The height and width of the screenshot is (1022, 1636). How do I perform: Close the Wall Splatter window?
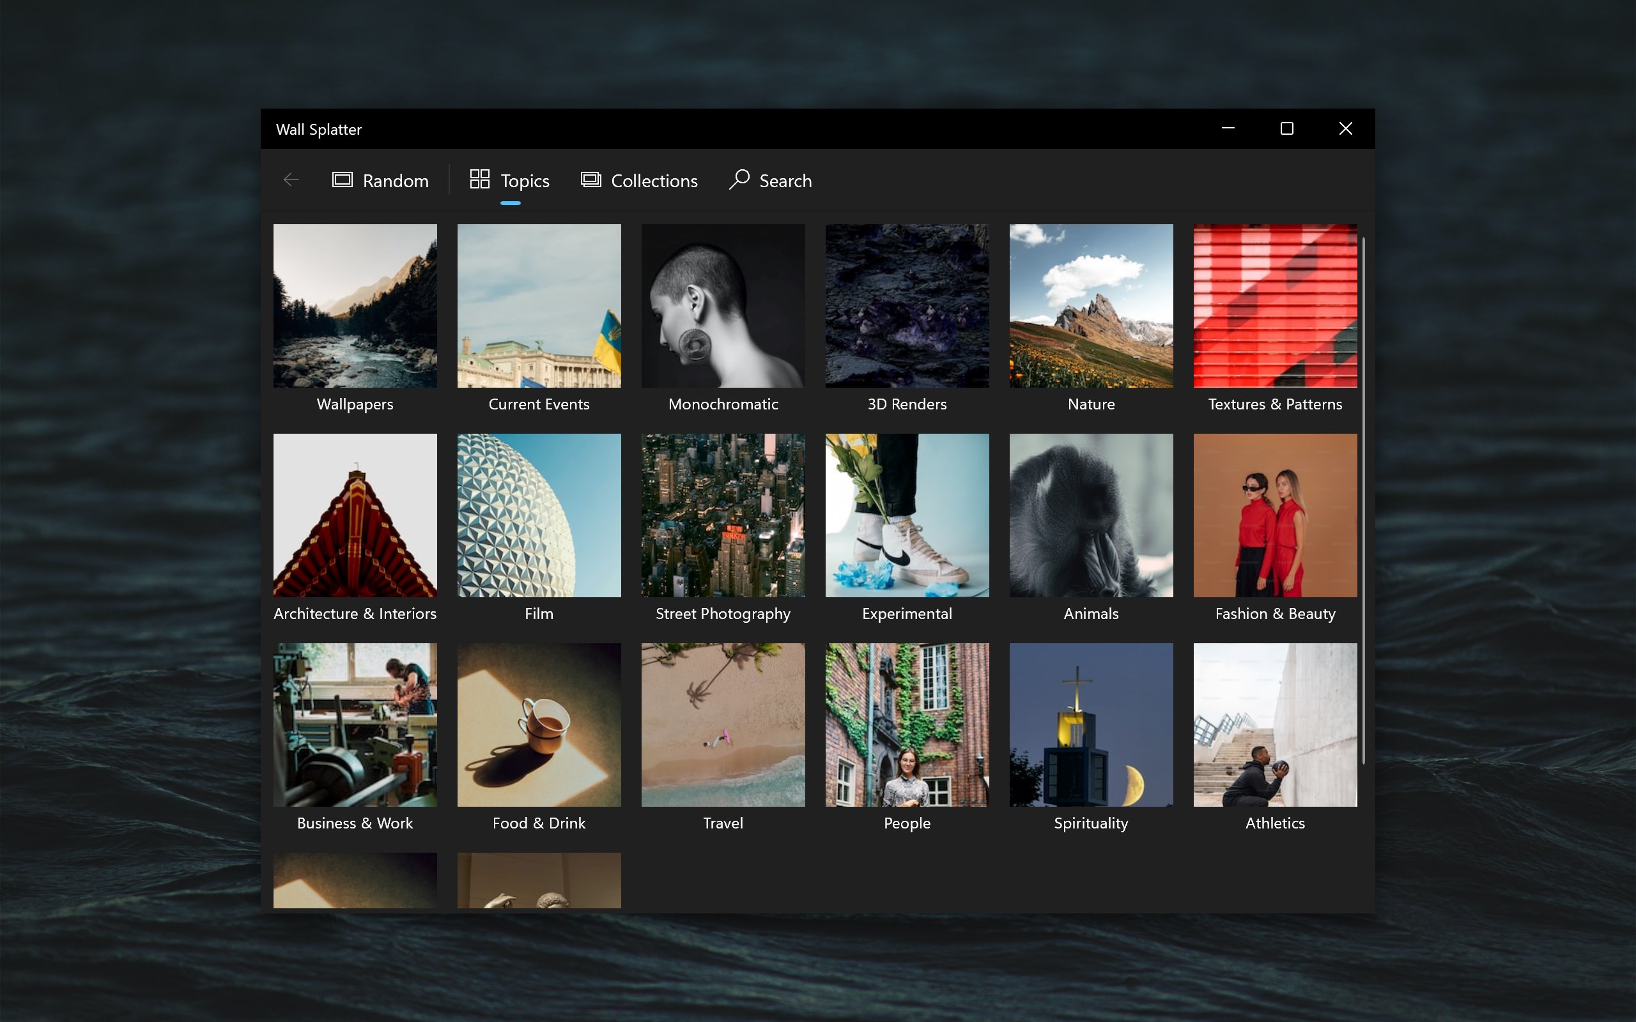[x=1345, y=128]
